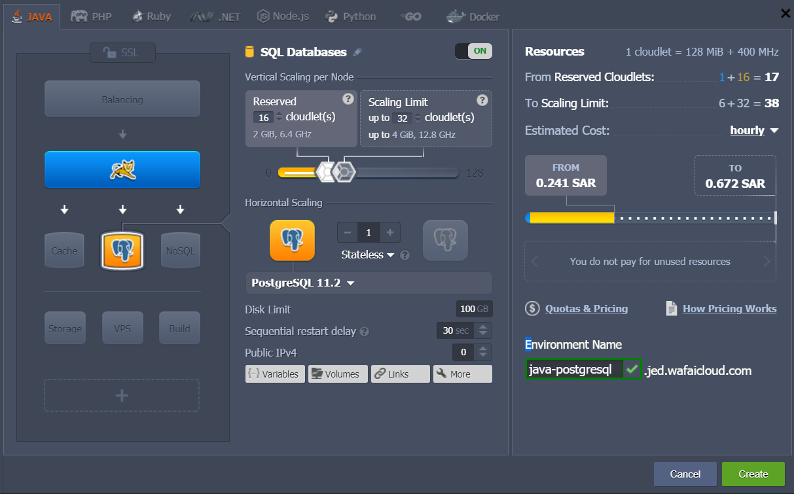Select the .NET tab

click(x=216, y=16)
